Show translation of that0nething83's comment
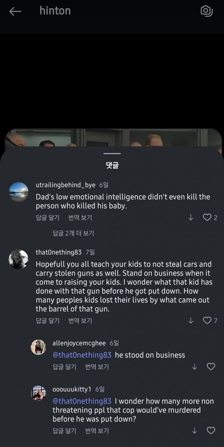The image size is (224, 447). click(80, 320)
